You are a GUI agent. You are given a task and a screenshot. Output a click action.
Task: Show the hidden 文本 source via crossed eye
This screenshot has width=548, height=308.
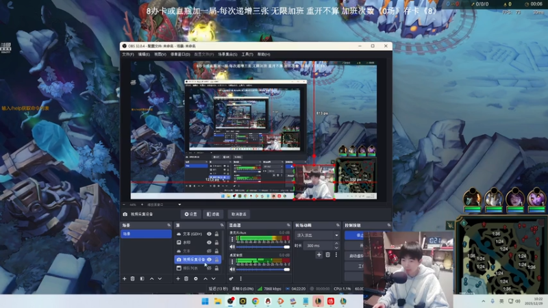[209, 251]
